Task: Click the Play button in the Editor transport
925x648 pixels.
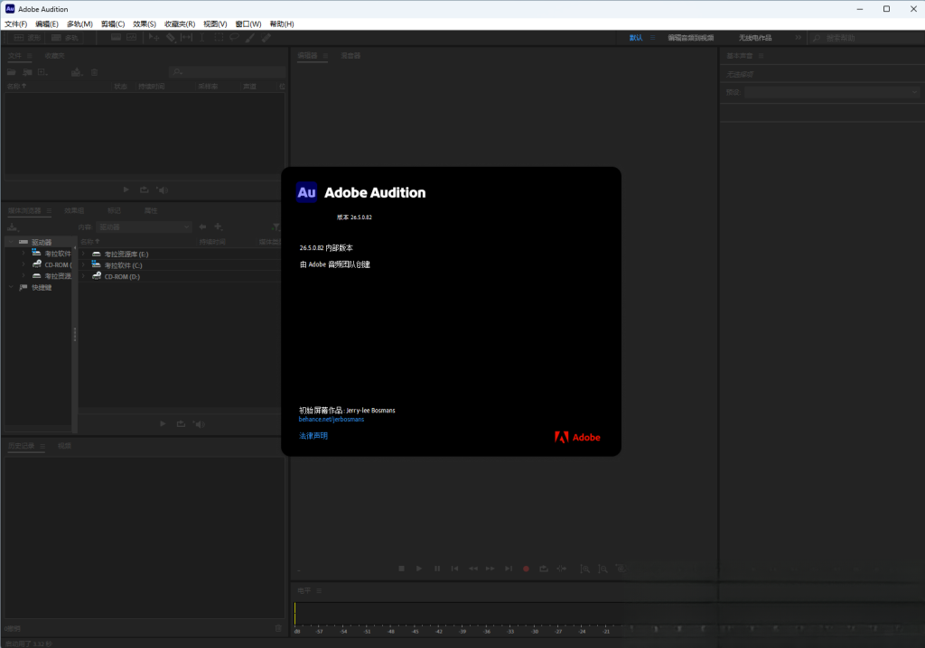Action: coord(419,569)
